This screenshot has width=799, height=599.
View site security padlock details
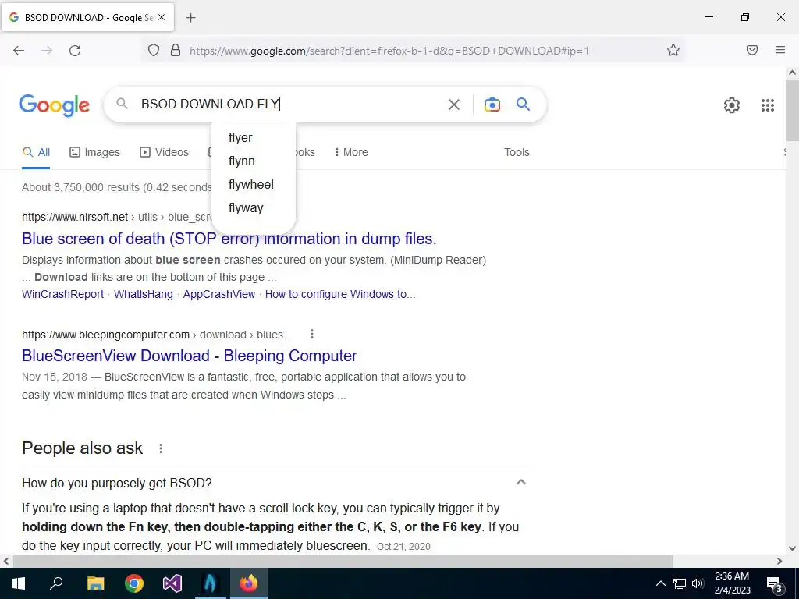[x=176, y=50]
